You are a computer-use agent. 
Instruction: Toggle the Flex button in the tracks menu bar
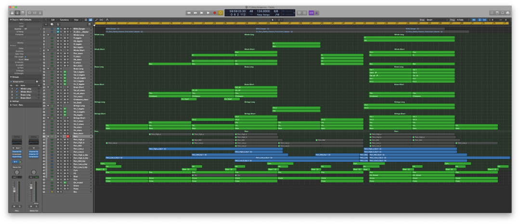tap(102, 20)
